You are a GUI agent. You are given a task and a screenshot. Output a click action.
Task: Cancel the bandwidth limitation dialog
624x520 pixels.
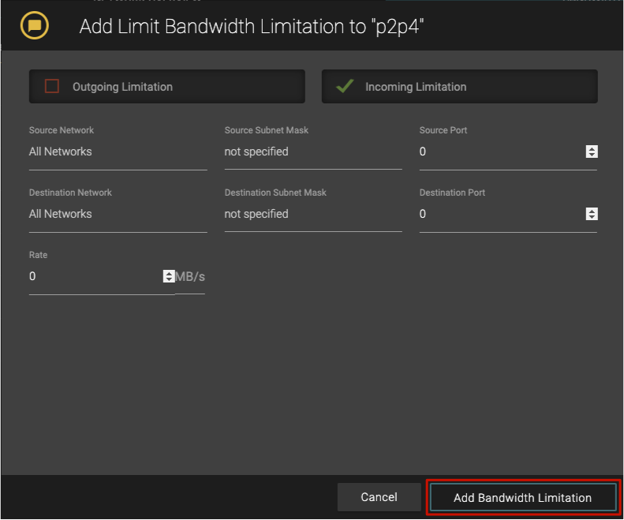pos(379,497)
